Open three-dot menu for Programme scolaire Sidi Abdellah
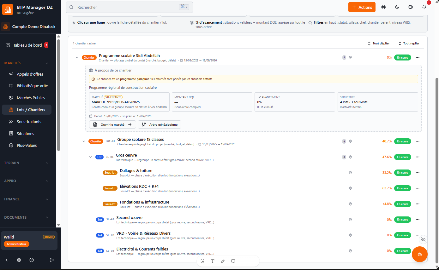Viewport: 439px width, 270px height. 418,57
